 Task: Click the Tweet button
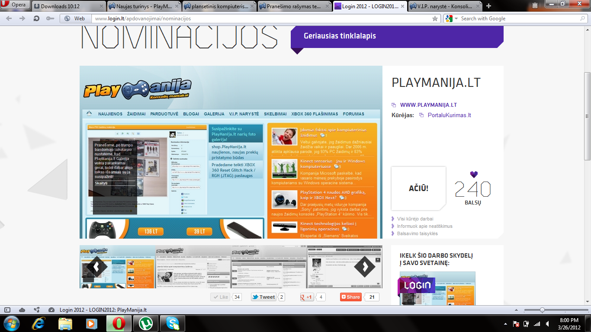click(x=264, y=297)
